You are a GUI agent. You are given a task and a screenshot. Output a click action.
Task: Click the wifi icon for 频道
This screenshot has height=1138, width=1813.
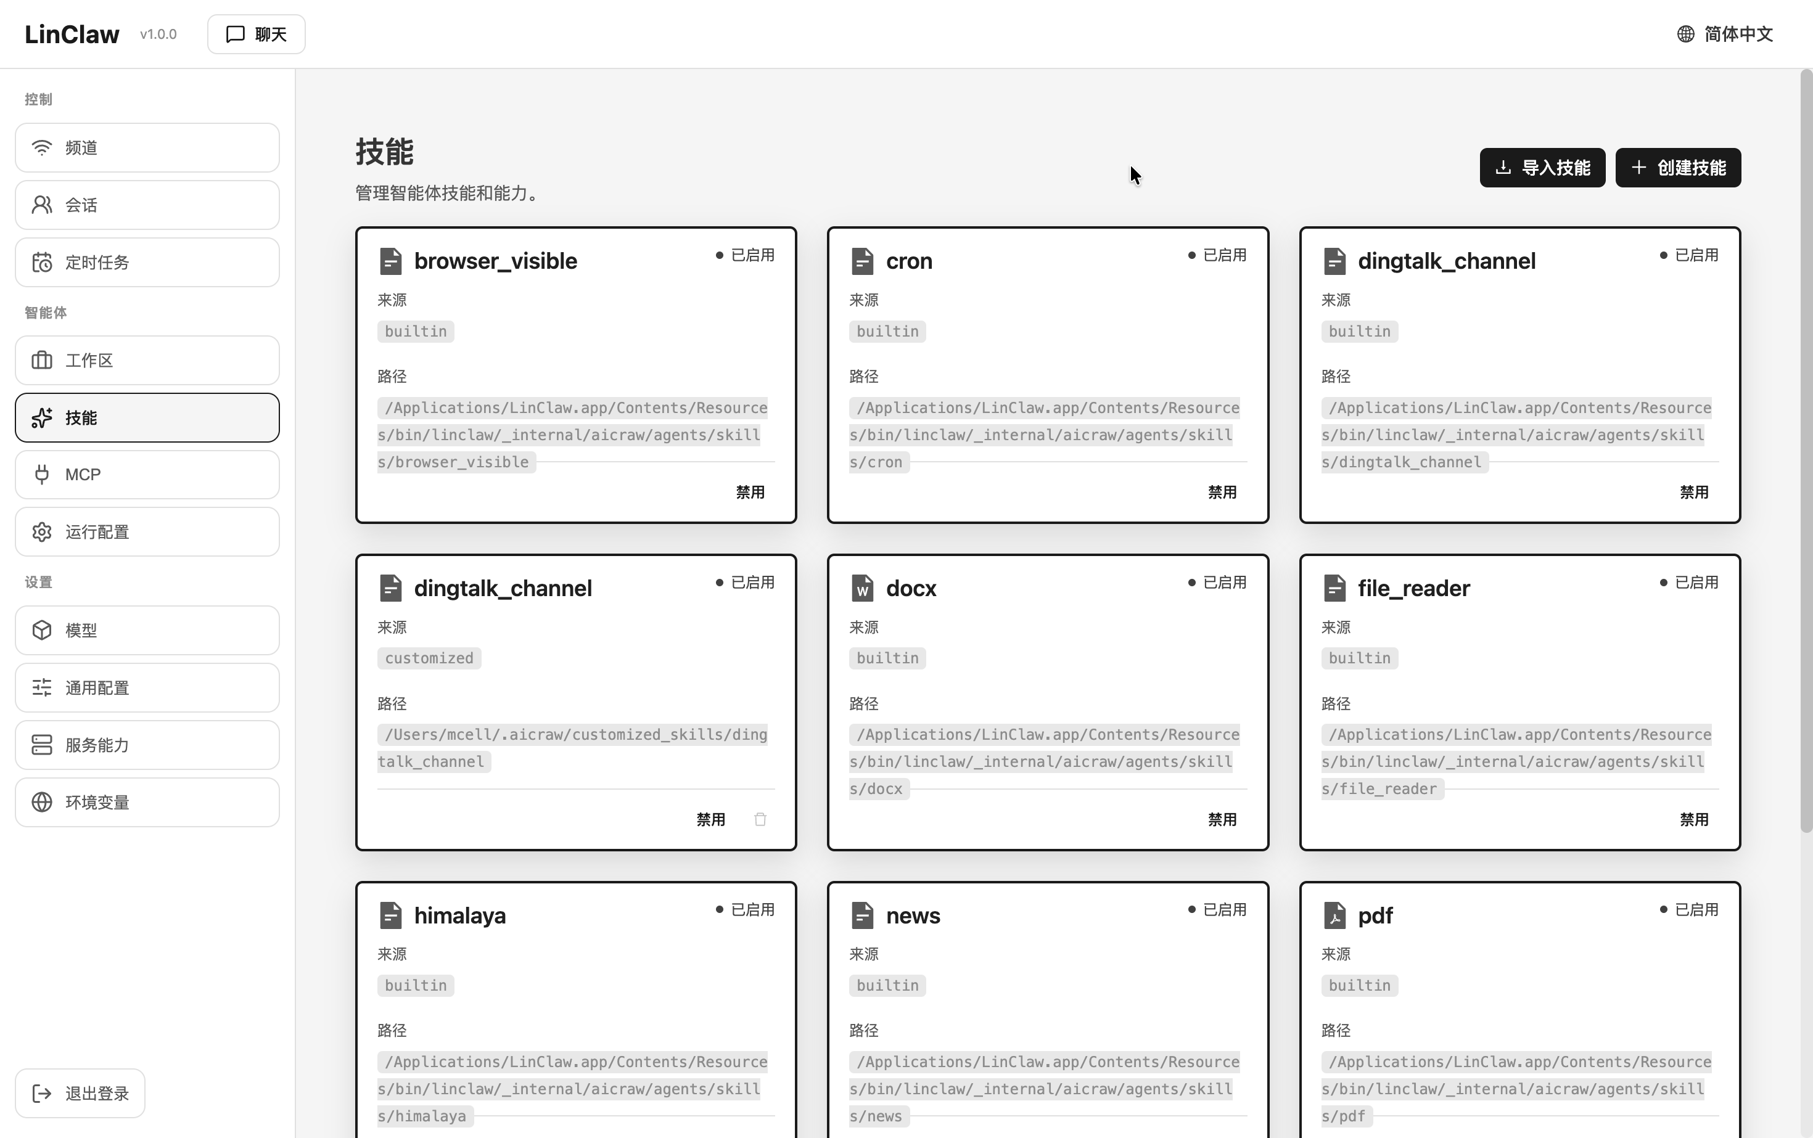(x=42, y=147)
